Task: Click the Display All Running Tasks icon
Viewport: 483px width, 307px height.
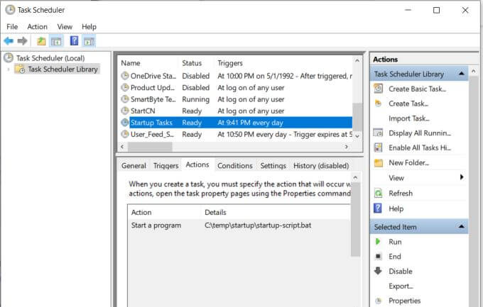Action: 379,133
